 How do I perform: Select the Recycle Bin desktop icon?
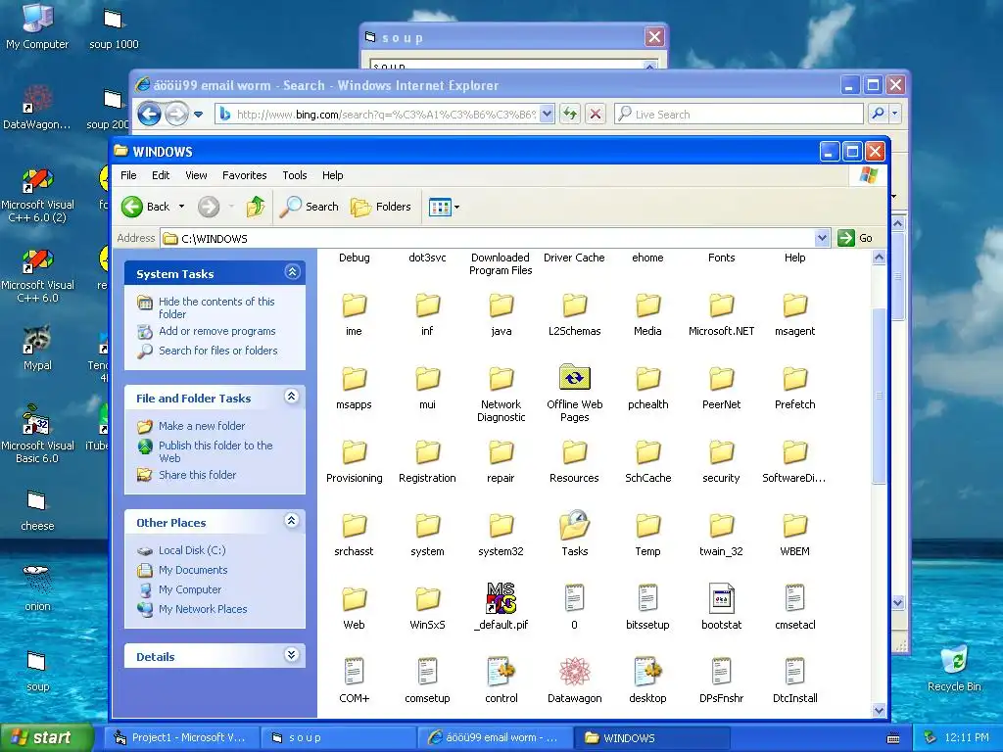click(x=954, y=660)
